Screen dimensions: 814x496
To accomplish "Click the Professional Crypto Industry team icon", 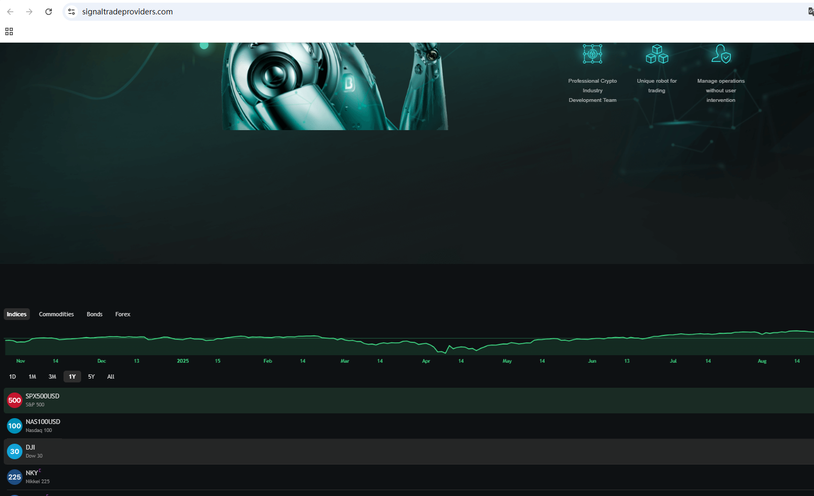I will pos(592,54).
